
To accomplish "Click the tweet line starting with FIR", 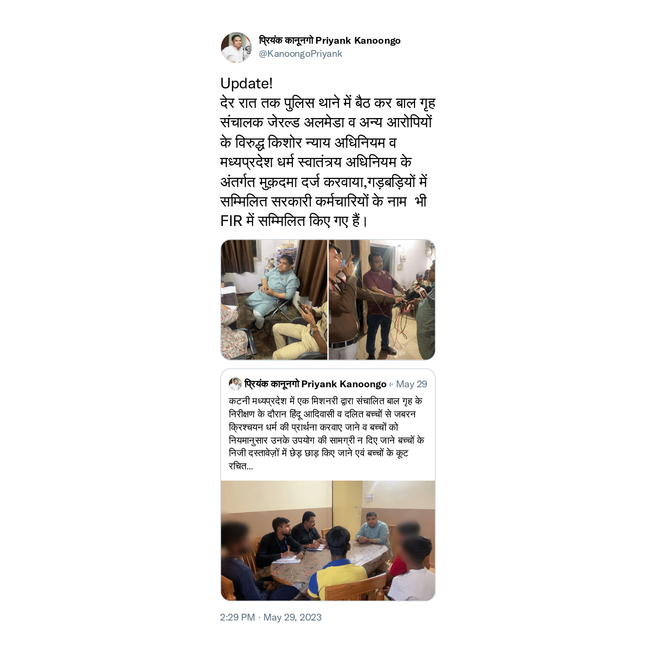I will (x=294, y=221).
